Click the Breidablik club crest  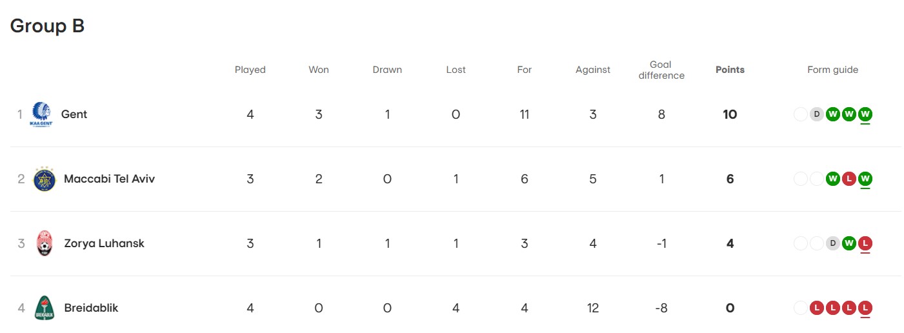coord(45,308)
